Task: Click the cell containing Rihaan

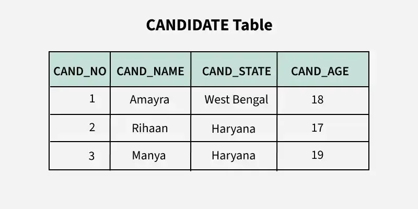Action: 150,128
